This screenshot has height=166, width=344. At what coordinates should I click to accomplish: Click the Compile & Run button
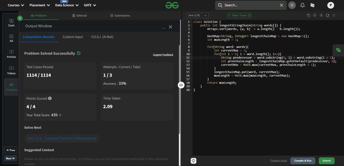(x=303, y=161)
